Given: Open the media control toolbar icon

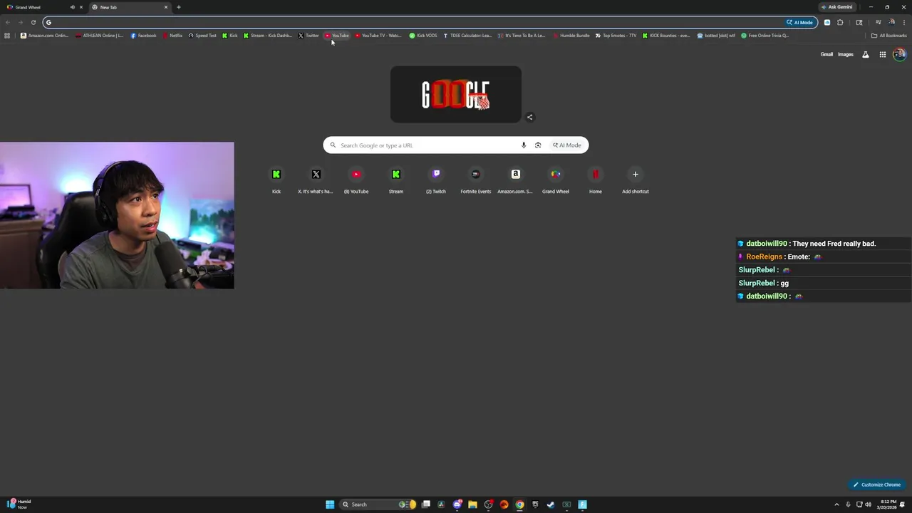Looking at the screenshot, I should tap(878, 22).
